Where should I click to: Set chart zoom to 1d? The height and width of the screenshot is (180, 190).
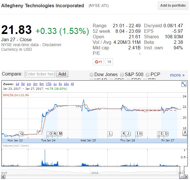coord(17,84)
